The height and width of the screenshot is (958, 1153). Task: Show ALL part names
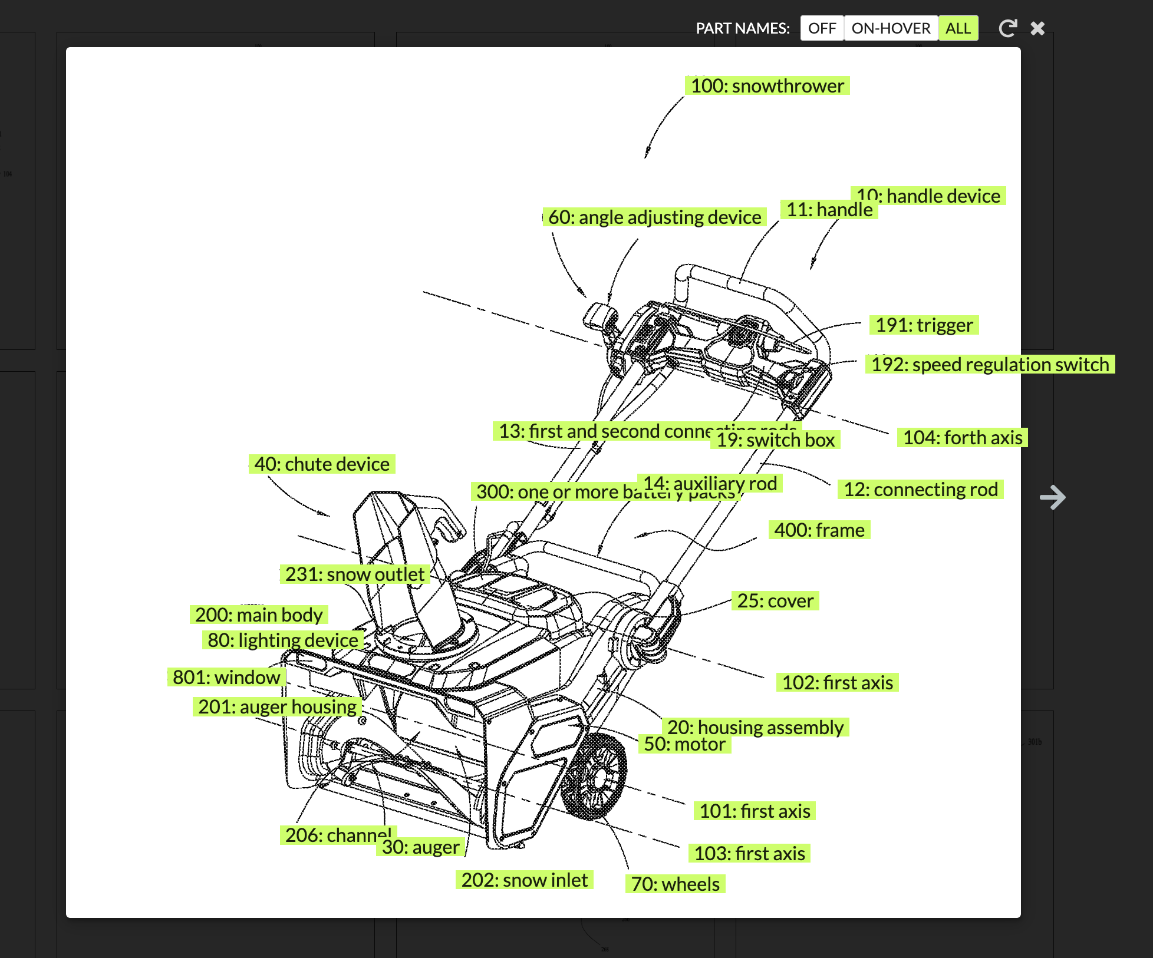(958, 28)
